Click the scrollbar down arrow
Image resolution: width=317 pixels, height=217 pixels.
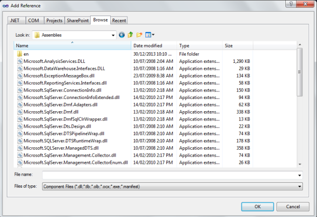(300, 164)
